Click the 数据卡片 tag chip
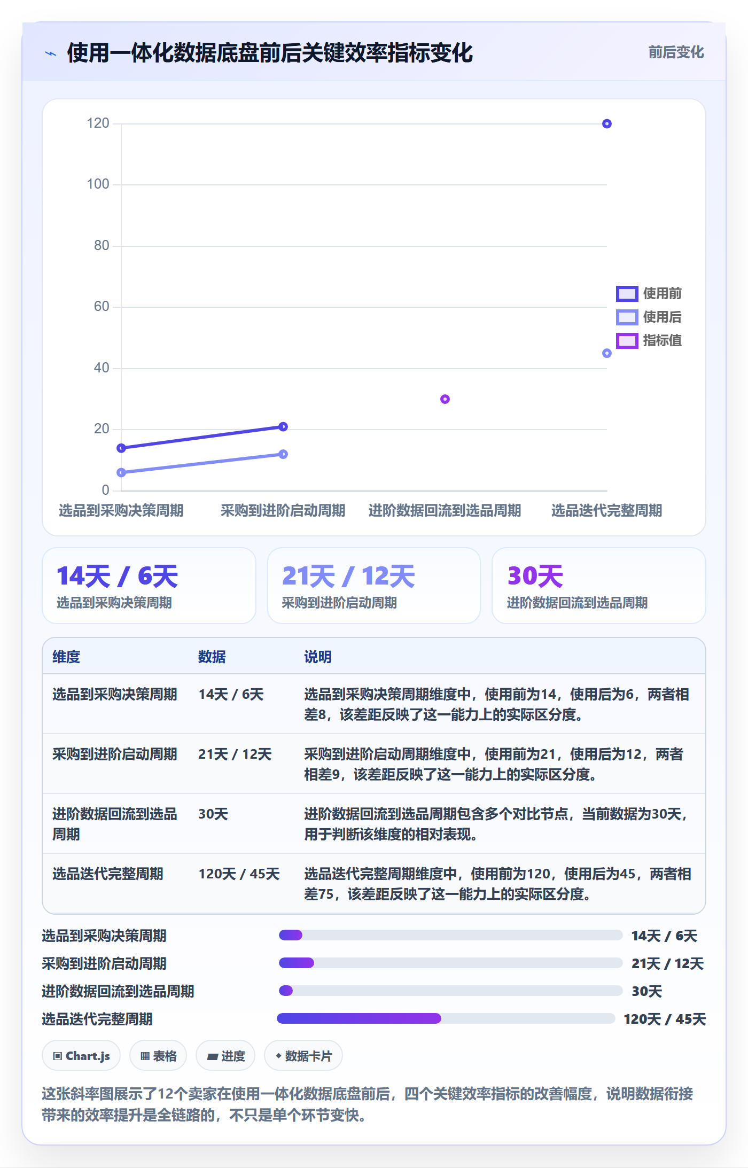The width and height of the screenshot is (748, 1168). click(303, 1055)
